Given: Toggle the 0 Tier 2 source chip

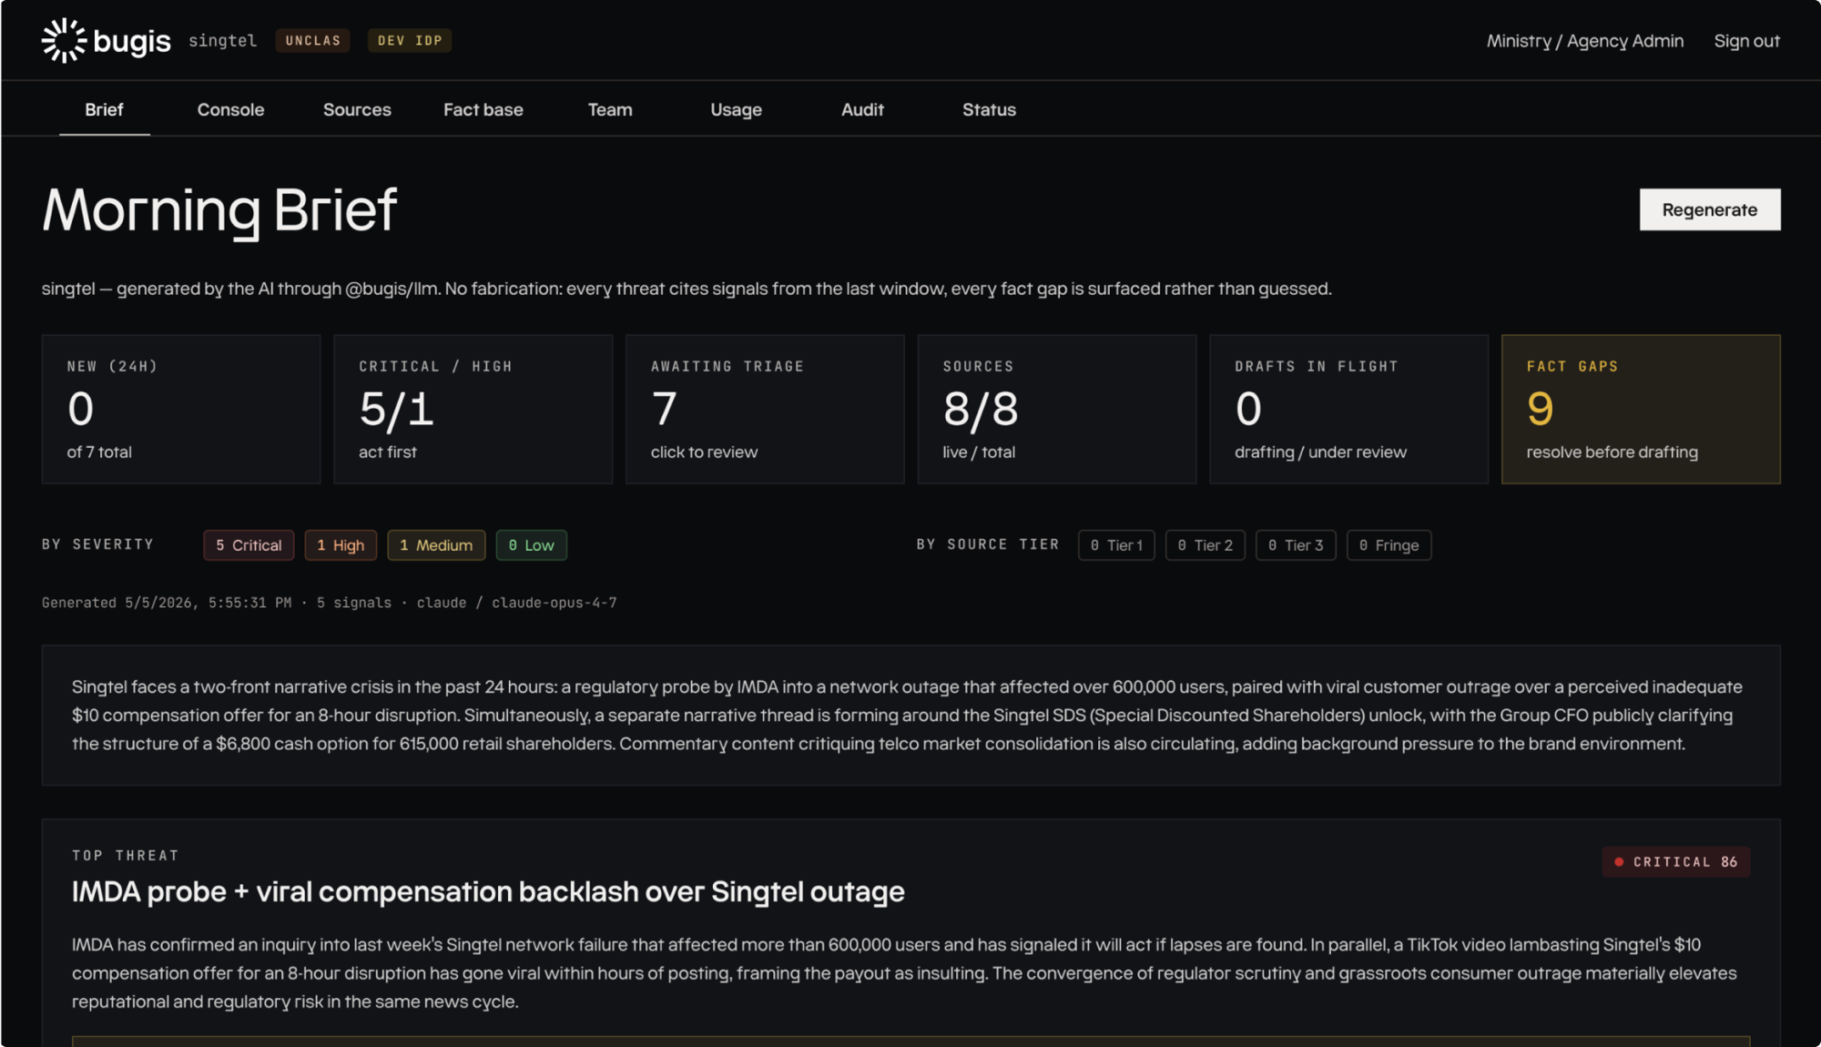Looking at the screenshot, I should (1205, 544).
